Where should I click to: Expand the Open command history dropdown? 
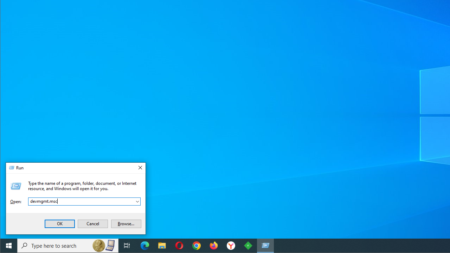(x=137, y=201)
